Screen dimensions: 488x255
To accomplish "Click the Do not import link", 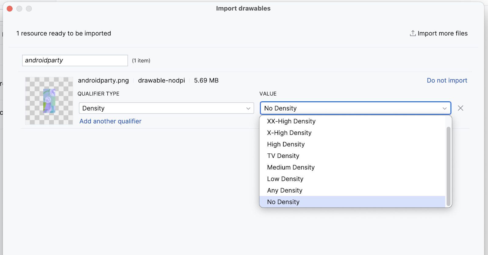I will pyautogui.click(x=447, y=80).
